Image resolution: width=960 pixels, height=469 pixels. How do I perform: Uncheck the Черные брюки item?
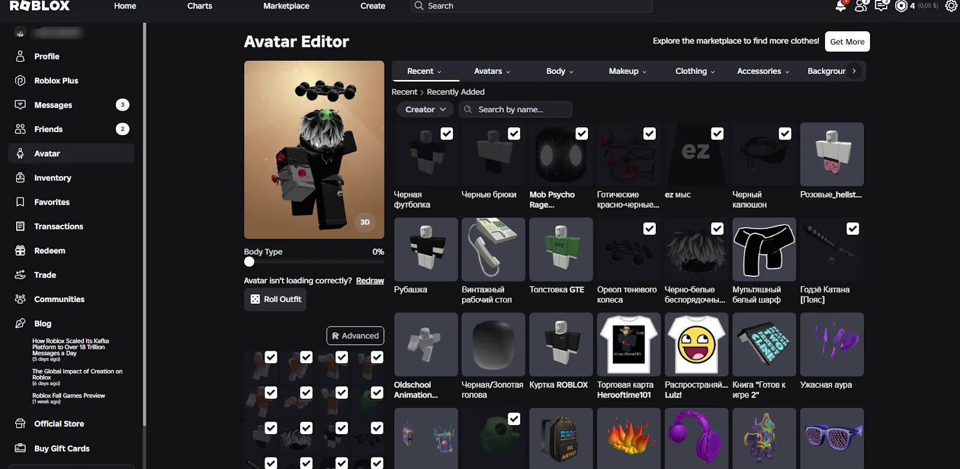click(x=514, y=134)
